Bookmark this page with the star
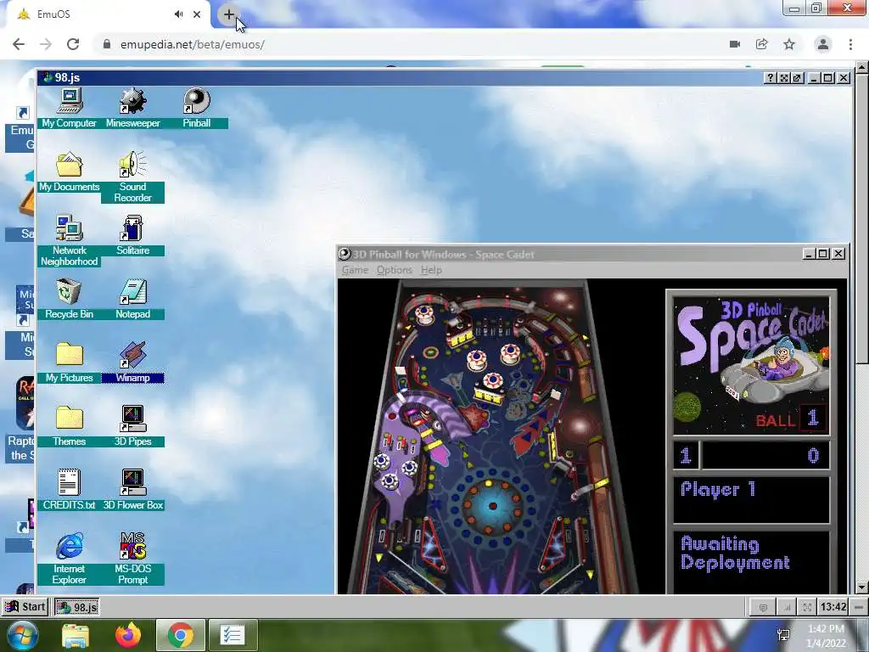The width and height of the screenshot is (869, 652). [x=789, y=44]
